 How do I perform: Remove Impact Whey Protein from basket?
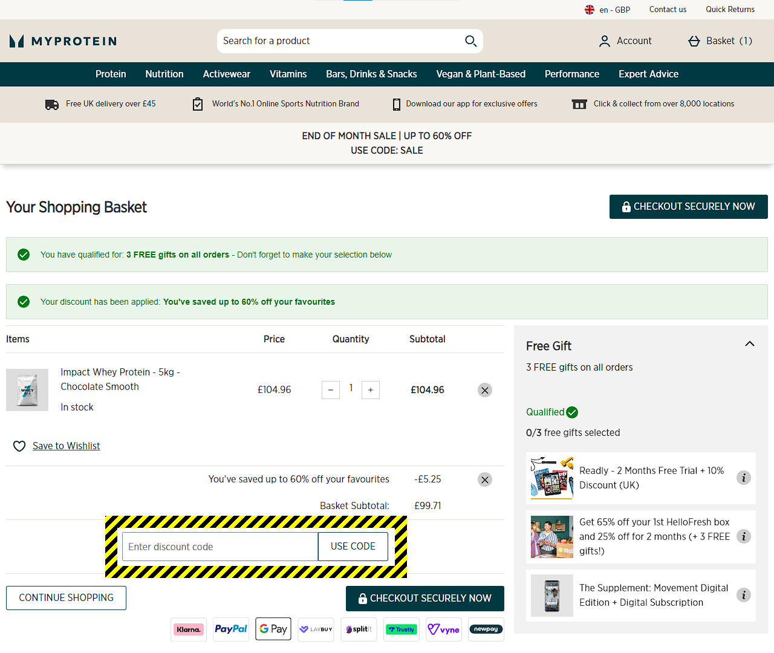coord(485,390)
